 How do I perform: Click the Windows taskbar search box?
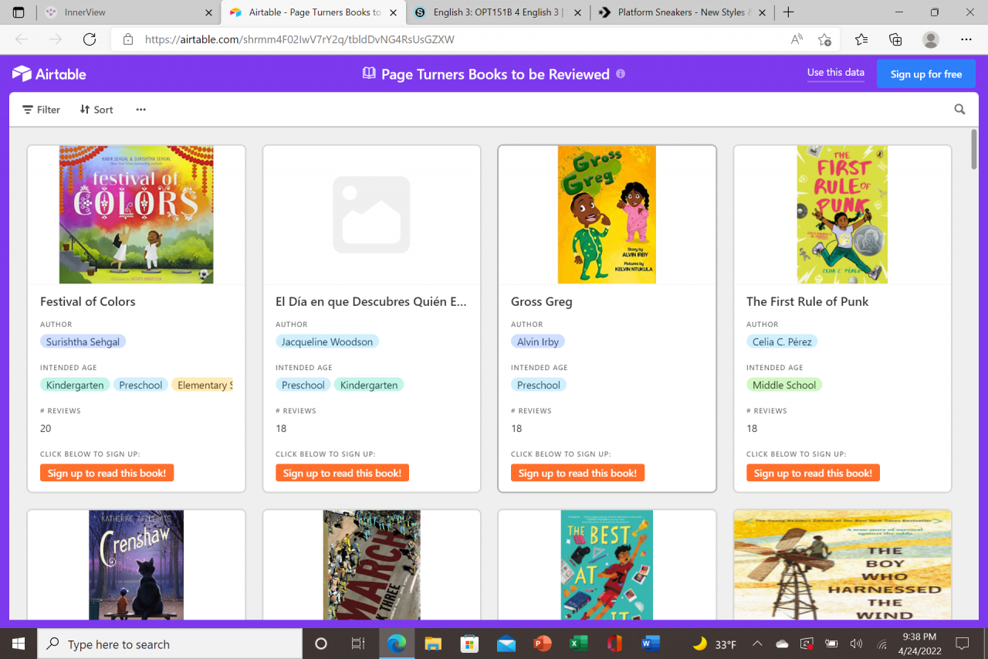coord(170,644)
